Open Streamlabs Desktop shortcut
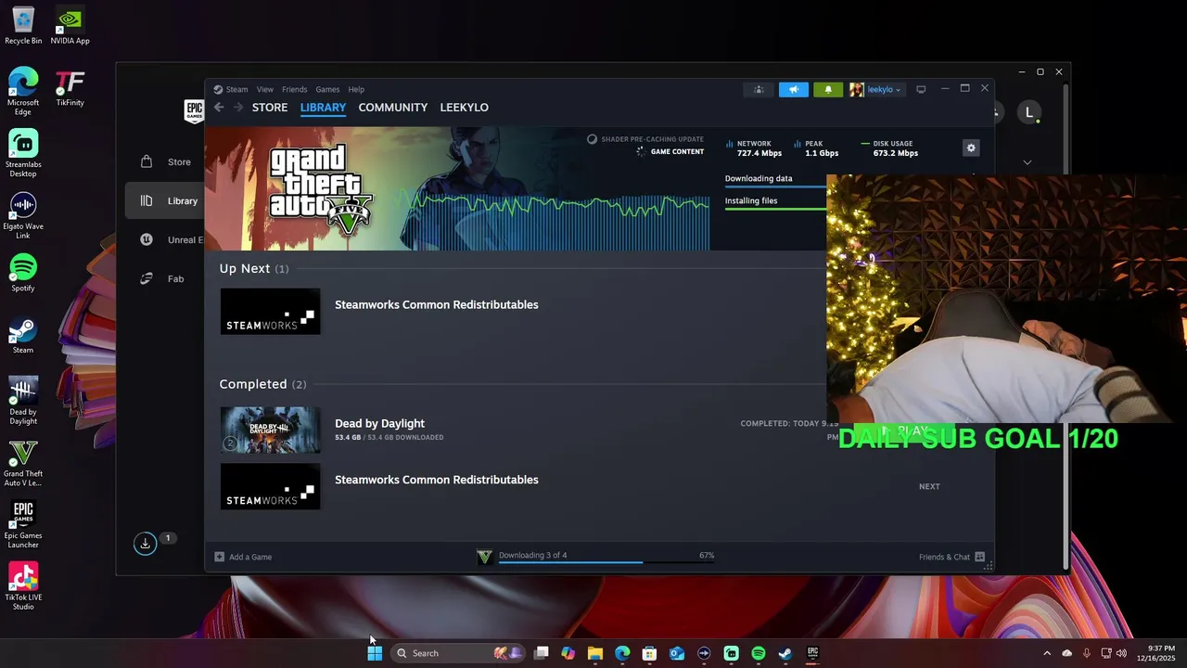The height and width of the screenshot is (668, 1187). pos(23,153)
